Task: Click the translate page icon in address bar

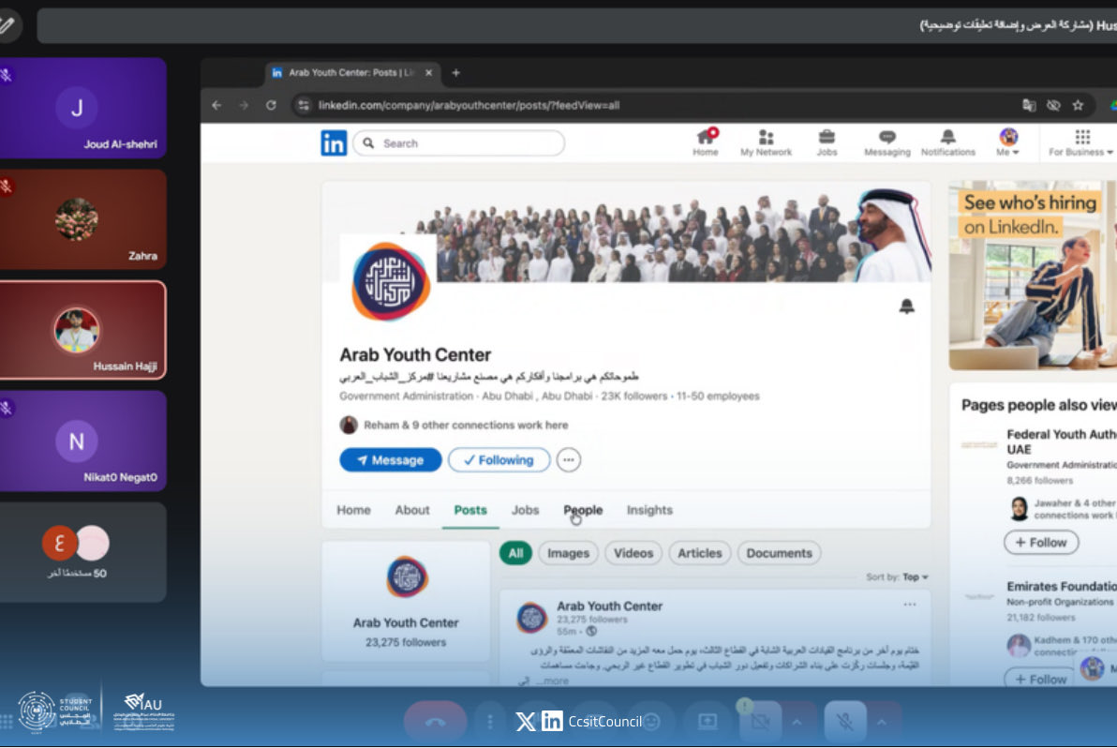Action: (1029, 105)
